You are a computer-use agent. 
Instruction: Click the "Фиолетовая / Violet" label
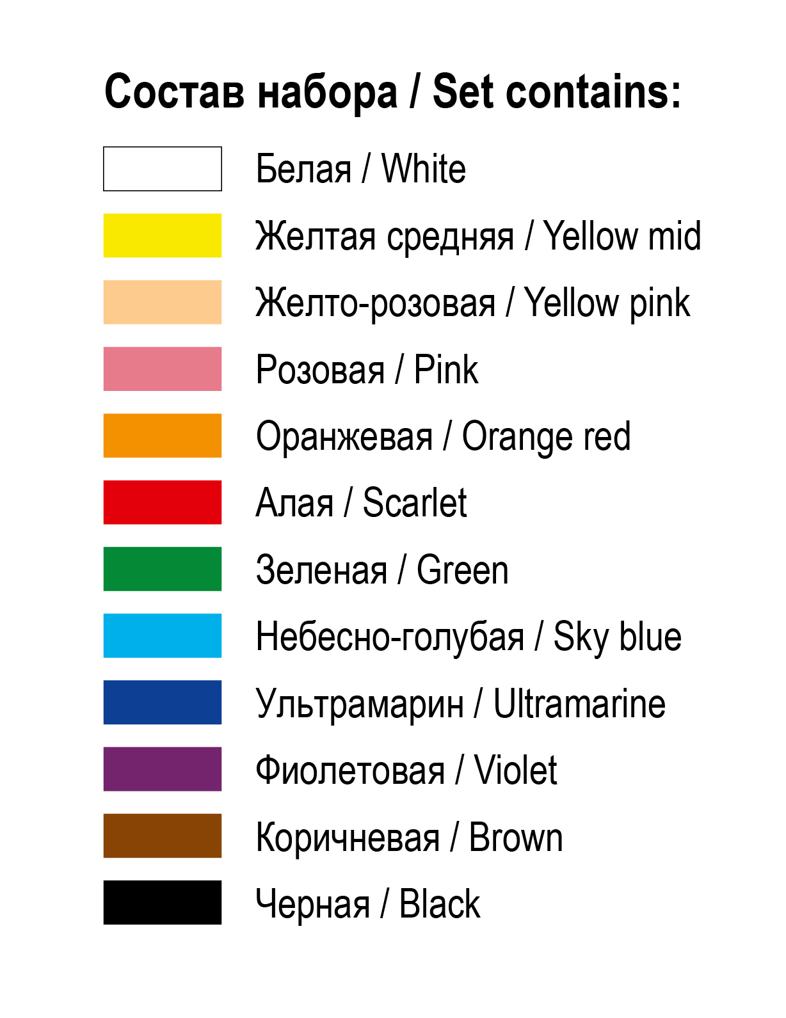406,770
